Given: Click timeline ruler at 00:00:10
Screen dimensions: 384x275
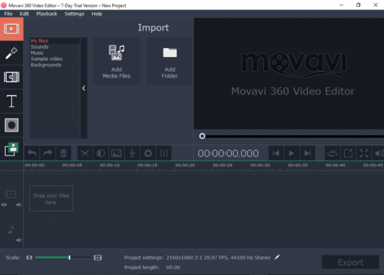Looking at the screenshot, I should [x=110, y=165].
